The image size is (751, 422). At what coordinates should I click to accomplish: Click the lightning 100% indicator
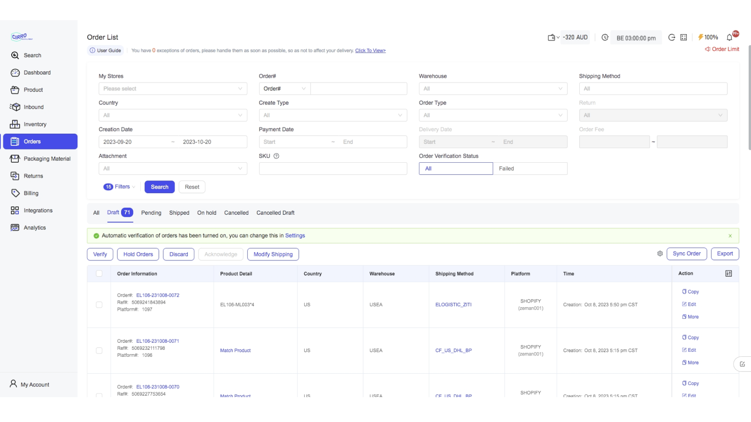point(708,38)
